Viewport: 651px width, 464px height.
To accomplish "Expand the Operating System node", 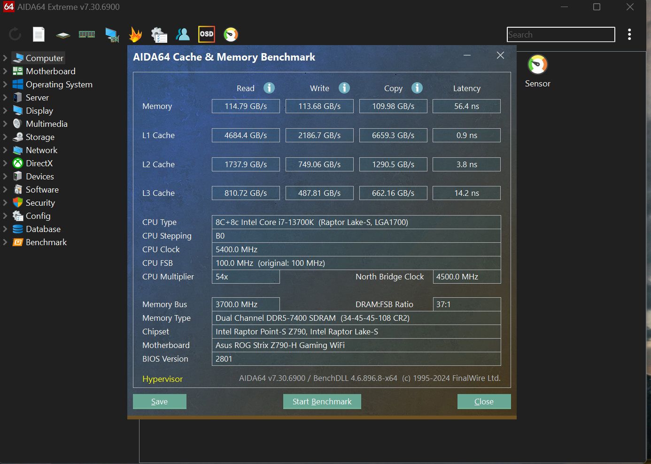I will pos(5,84).
